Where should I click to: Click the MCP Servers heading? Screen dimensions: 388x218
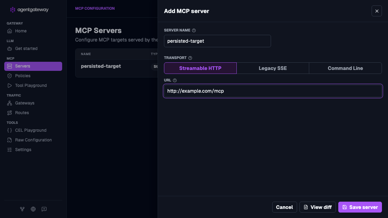click(99, 31)
